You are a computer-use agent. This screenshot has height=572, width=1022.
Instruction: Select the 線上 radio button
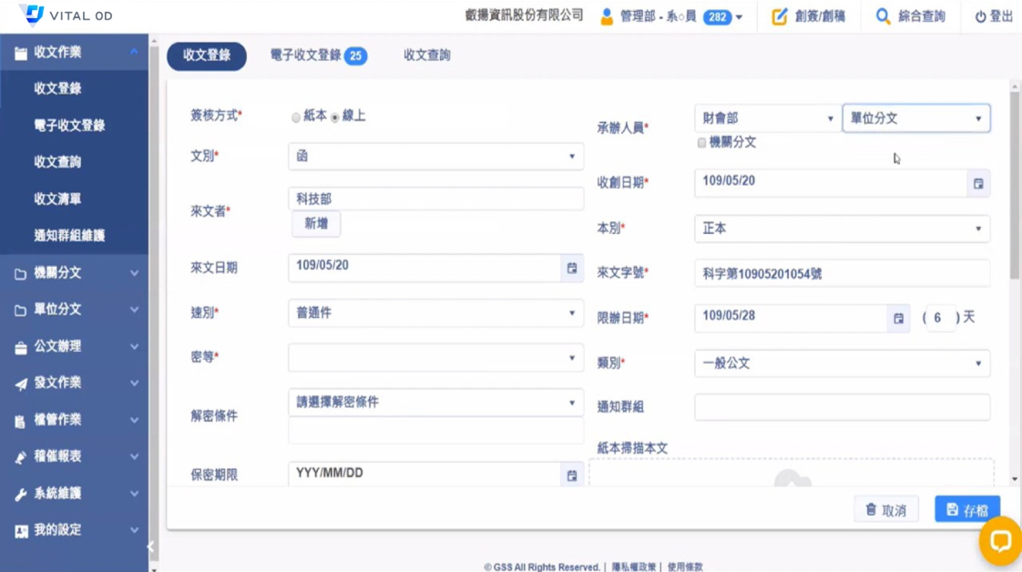(x=335, y=117)
